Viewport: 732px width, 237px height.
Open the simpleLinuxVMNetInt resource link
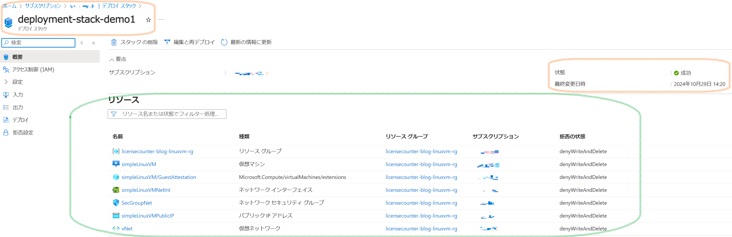146,190
